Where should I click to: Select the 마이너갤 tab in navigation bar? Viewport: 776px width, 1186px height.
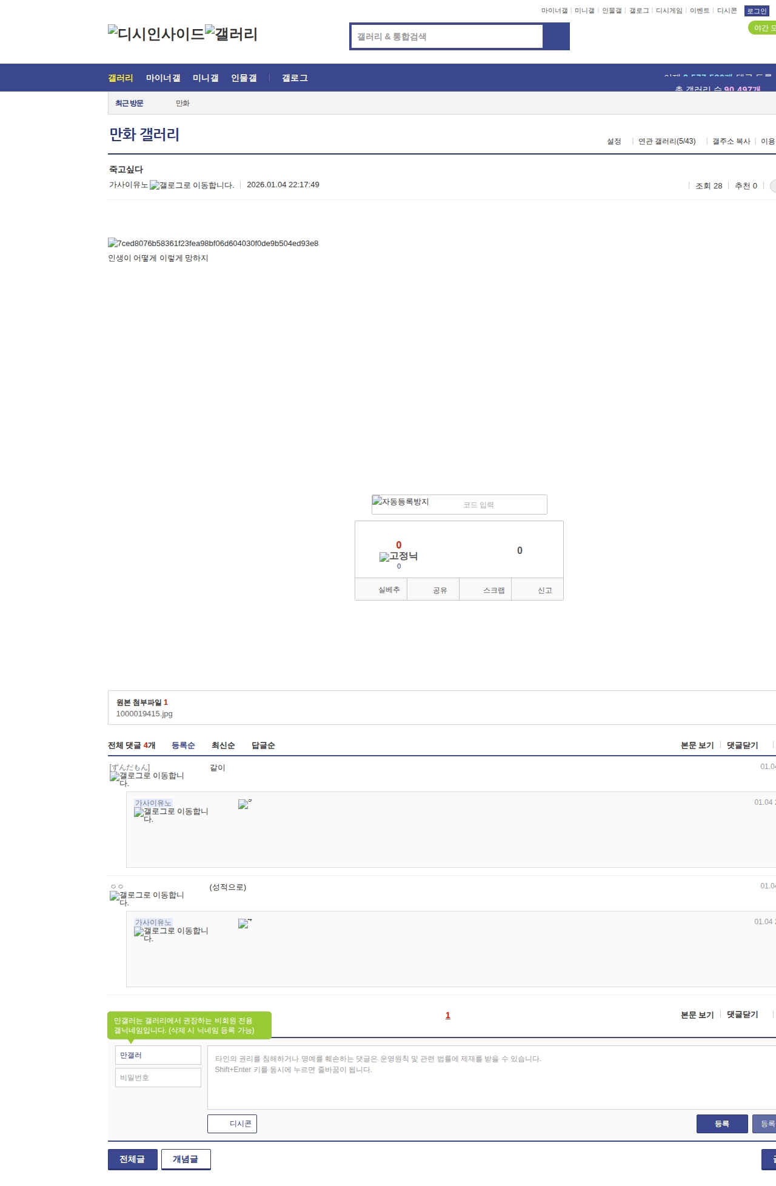pos(163,78)
